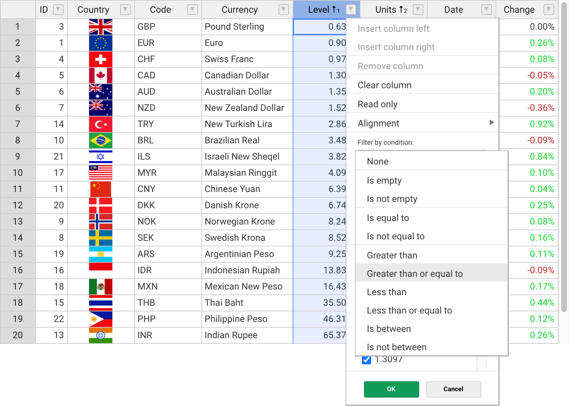The height and width of the screenshot is (406, 569).
Task: Toggle the Read only option
Action: point(377,104)
